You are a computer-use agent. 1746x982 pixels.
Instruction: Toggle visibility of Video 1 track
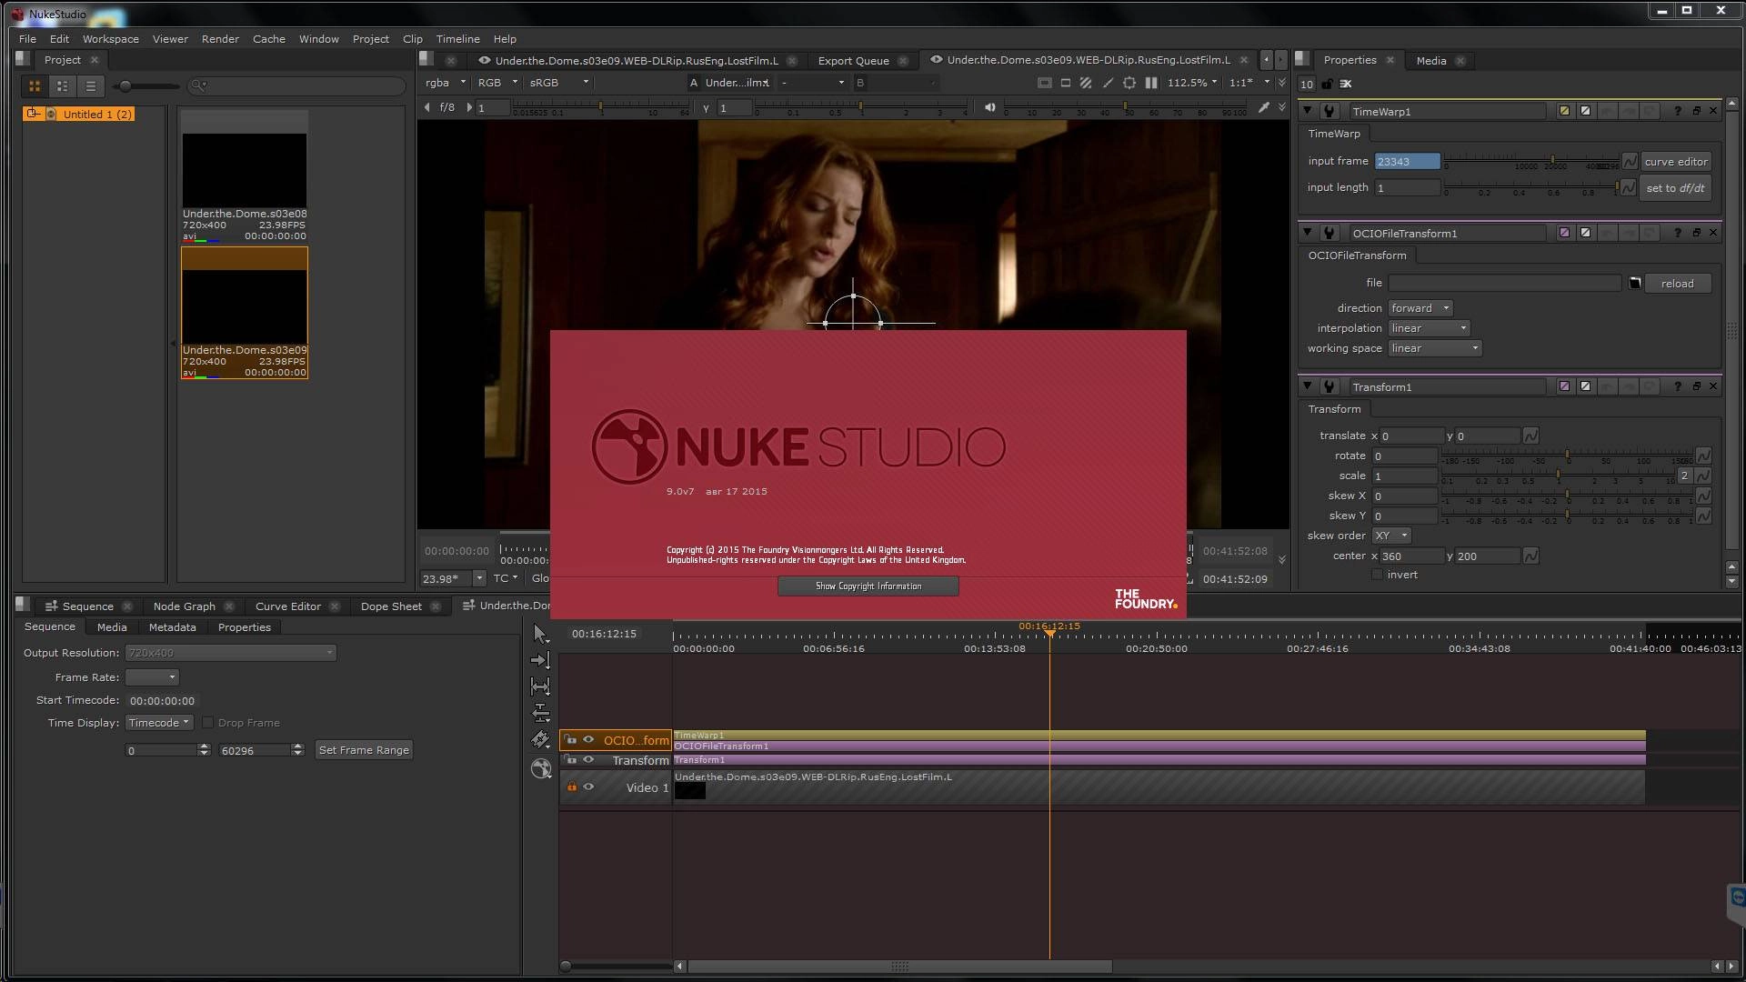pos(588,787)
